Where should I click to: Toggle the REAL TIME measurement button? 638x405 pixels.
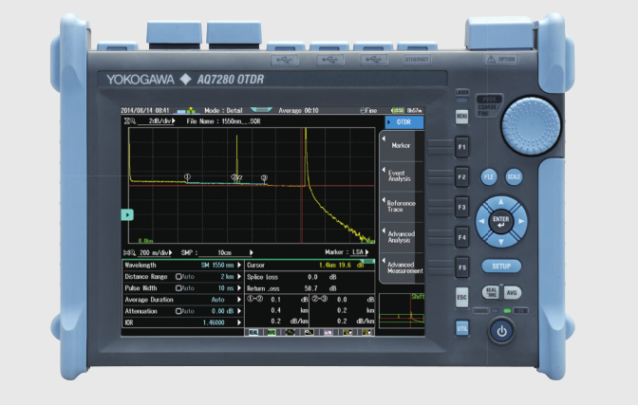tap(491, 292)
